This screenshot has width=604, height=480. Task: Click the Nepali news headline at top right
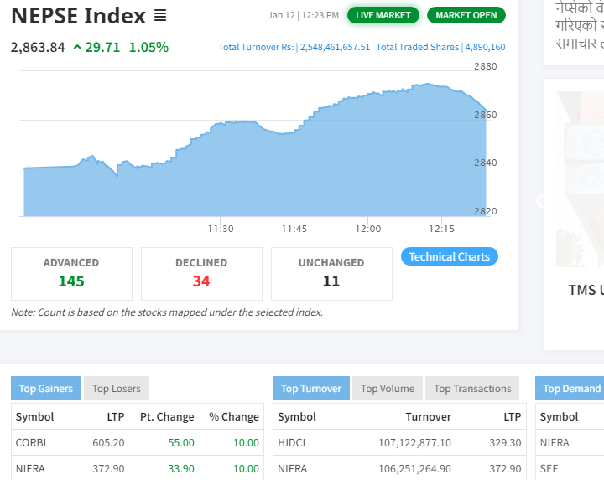pos(580,25)
